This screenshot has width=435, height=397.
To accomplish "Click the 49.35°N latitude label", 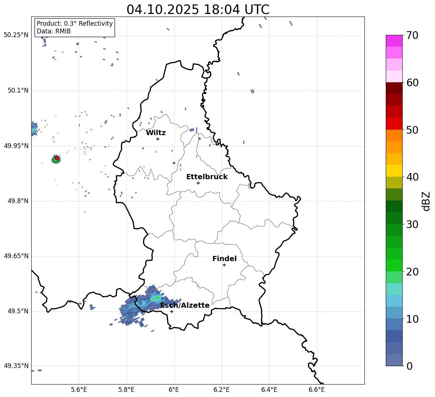I will click(16, 366).
